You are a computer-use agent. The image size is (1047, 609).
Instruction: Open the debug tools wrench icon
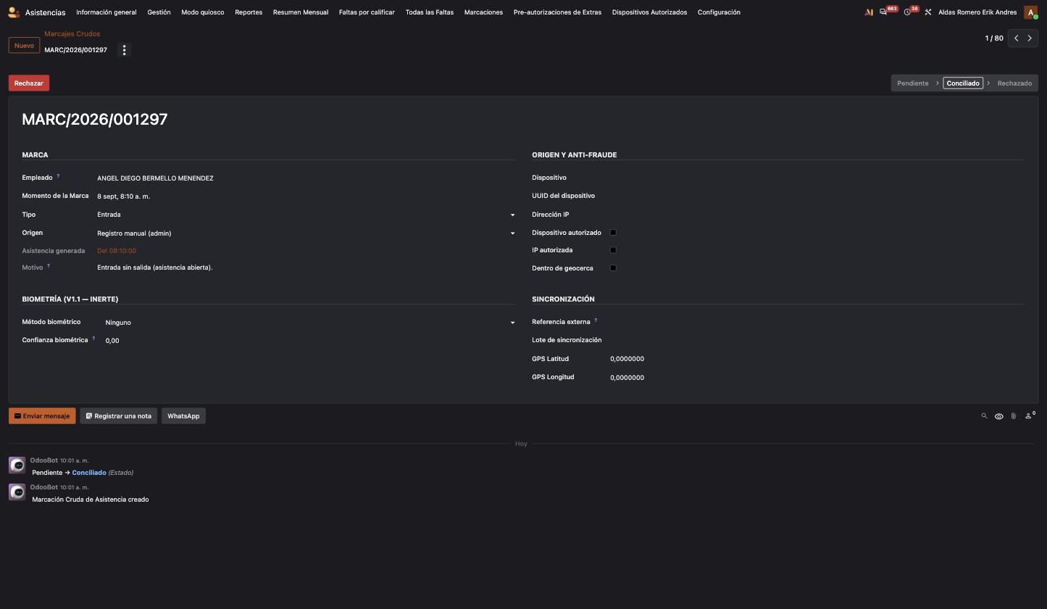tap(927, 12)
